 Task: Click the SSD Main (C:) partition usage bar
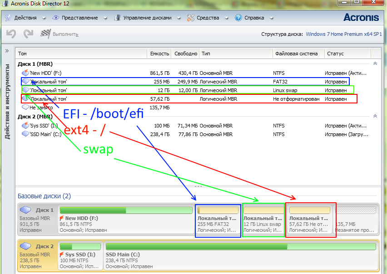click(241, 246)
